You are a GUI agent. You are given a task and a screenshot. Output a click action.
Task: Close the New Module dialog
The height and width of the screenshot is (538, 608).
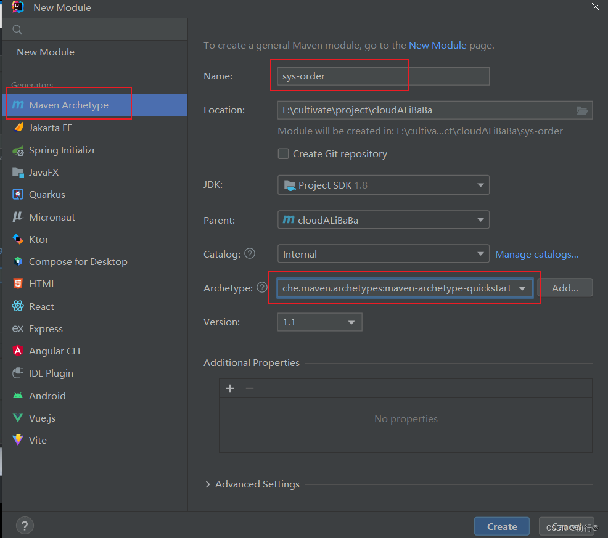coord(595,7)
